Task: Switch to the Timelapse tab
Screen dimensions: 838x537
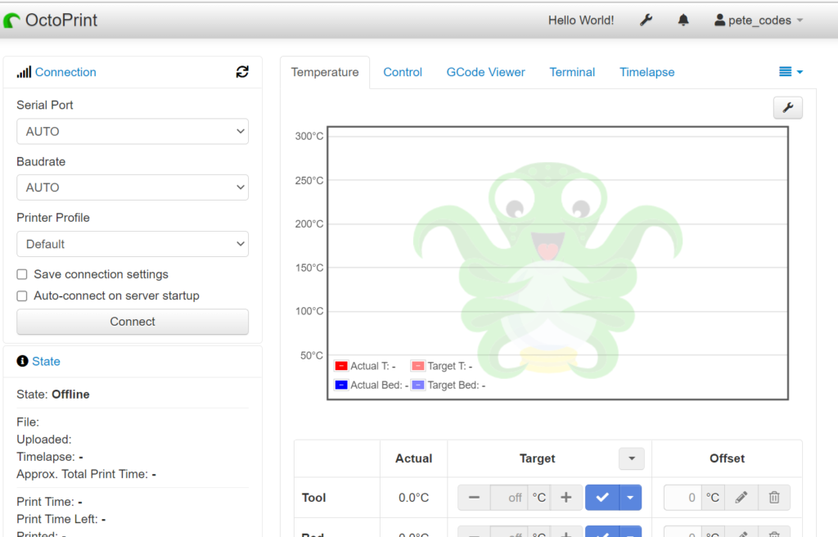Action: point(647,72)
